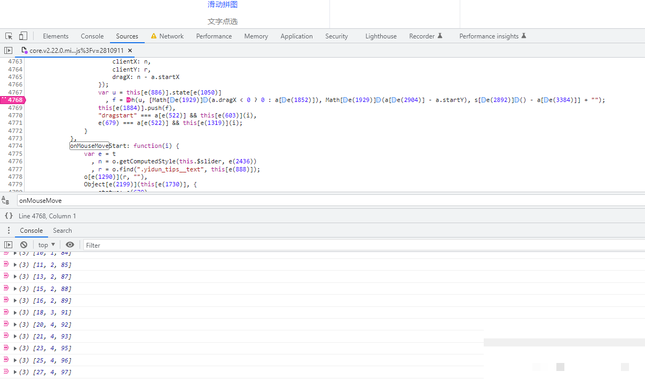The width and height of the screenshot is (645, 379).
Task: Activate the inspect element picker icon
Action: click(9, 36)
